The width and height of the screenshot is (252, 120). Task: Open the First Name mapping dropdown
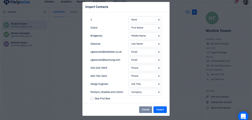click(145, 28)
